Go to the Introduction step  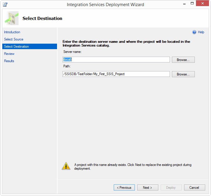12,32
